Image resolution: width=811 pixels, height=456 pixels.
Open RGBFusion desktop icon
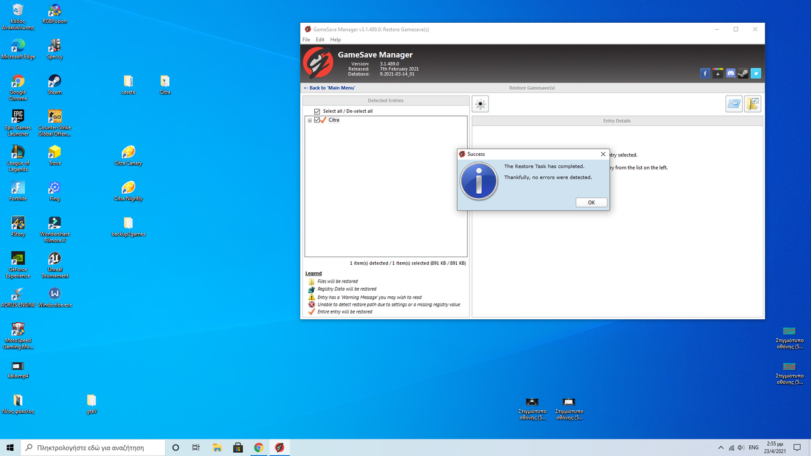pos(54,14)
